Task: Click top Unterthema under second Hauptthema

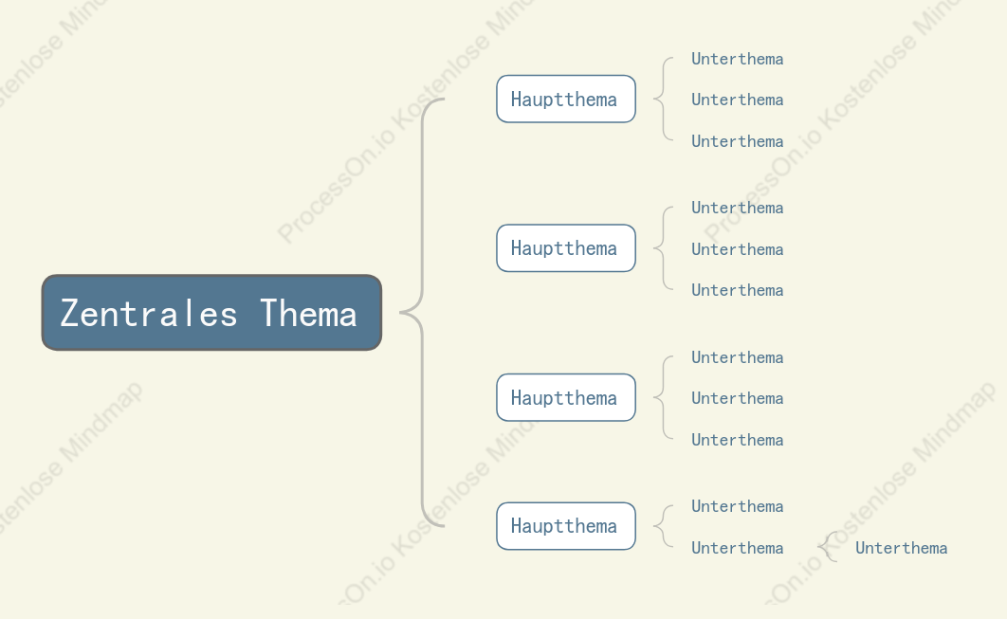Action: click(738, 208)
